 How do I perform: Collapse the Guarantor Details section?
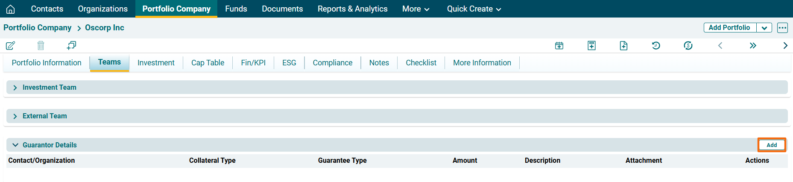click(x=15, y=145)
